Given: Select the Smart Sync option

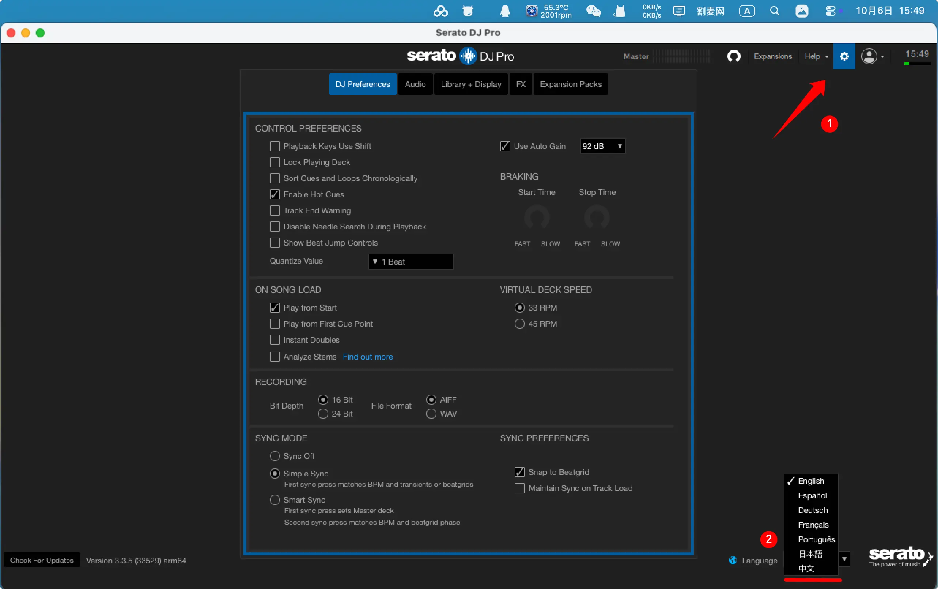Looking at the screenshot, I should 275,500.
